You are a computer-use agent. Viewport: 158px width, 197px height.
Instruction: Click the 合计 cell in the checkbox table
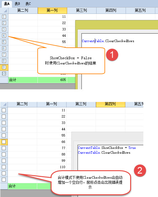click(22, 186)
